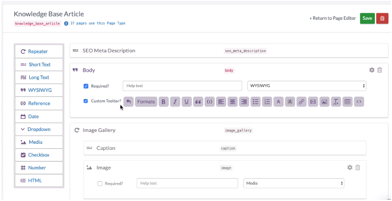Open the Media field type dropdown
The image size is (392, 201).
tap(294, 183)
